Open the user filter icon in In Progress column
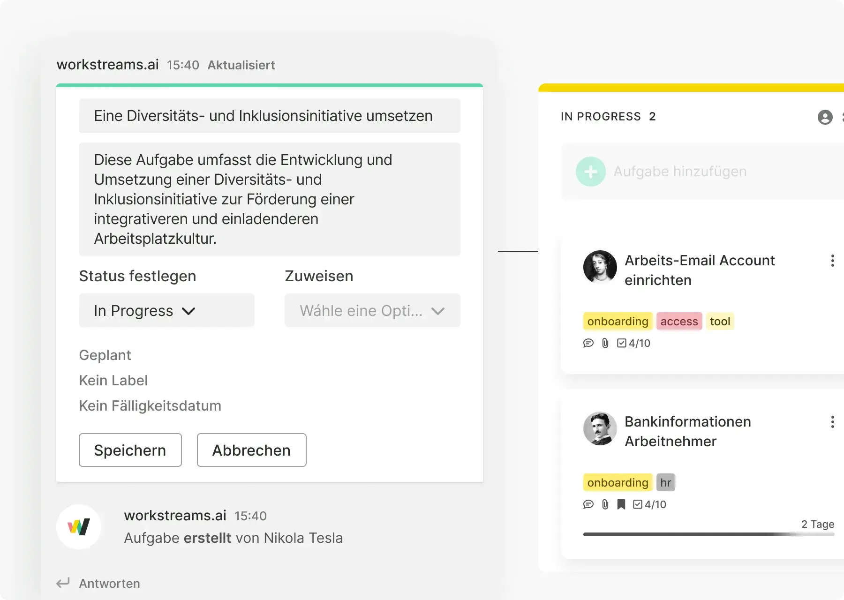844x600 pixels. click(825, 117)
